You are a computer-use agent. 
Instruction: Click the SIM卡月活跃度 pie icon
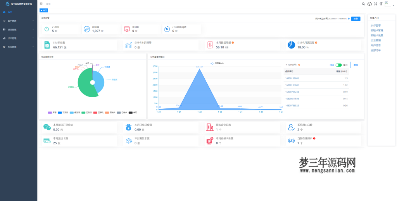pos(291,45)
